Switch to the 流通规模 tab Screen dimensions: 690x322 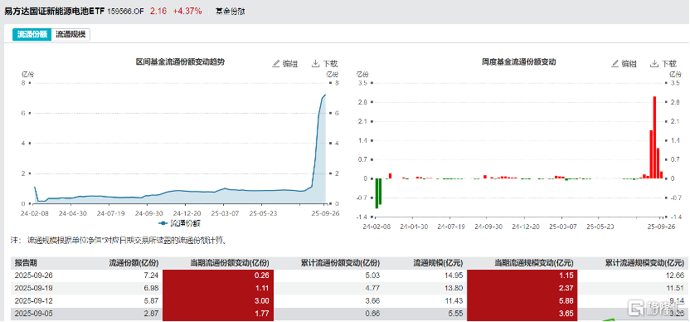[70, 35]
